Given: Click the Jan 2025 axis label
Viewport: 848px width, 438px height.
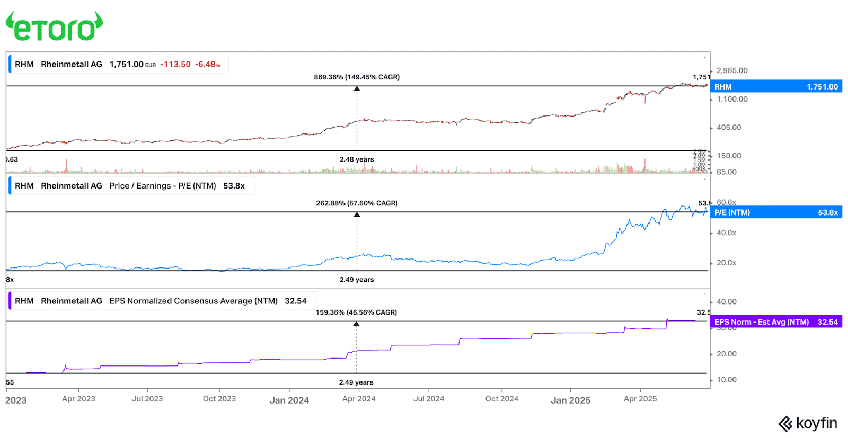Looking at the screenshot, I should [x=570, y=400].
